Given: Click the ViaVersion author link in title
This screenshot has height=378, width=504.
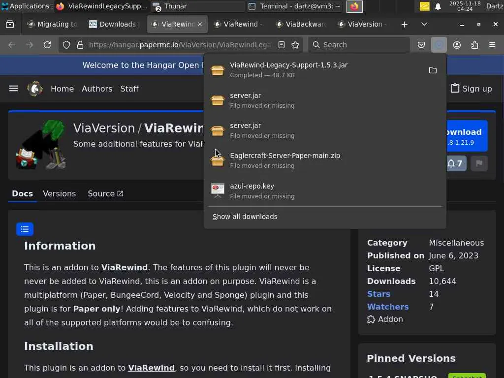Looking at the screenshot, I should point(104,128).
